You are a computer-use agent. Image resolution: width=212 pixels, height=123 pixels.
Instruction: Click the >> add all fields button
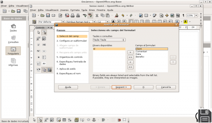130,57
